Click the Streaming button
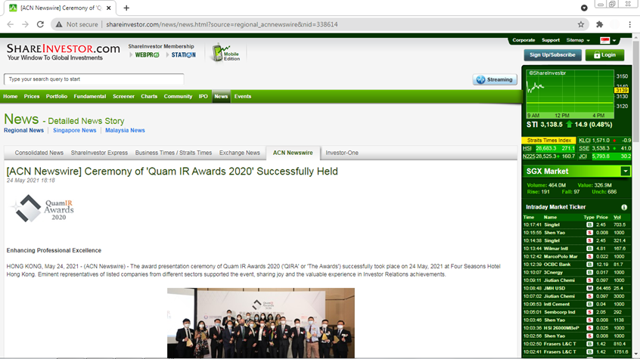The height and width of the screenshot is (359, 640). [x=495, y=79]
